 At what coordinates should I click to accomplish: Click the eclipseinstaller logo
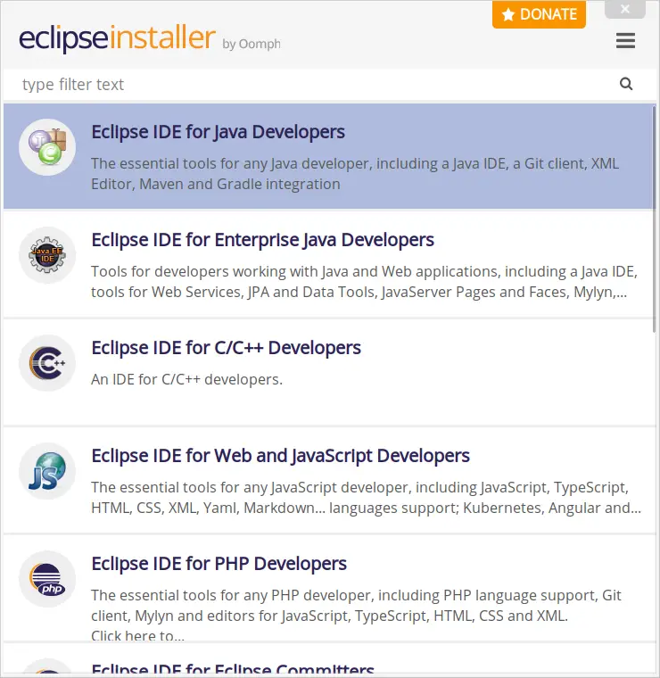(117, 37)
